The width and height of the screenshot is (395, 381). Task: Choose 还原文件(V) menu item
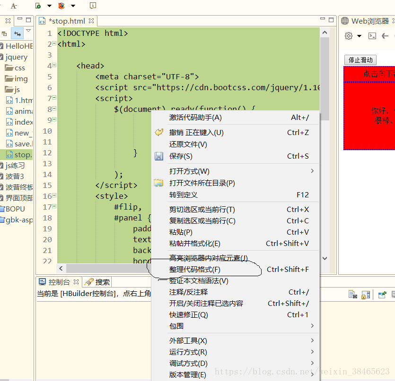tap(236, 144)
